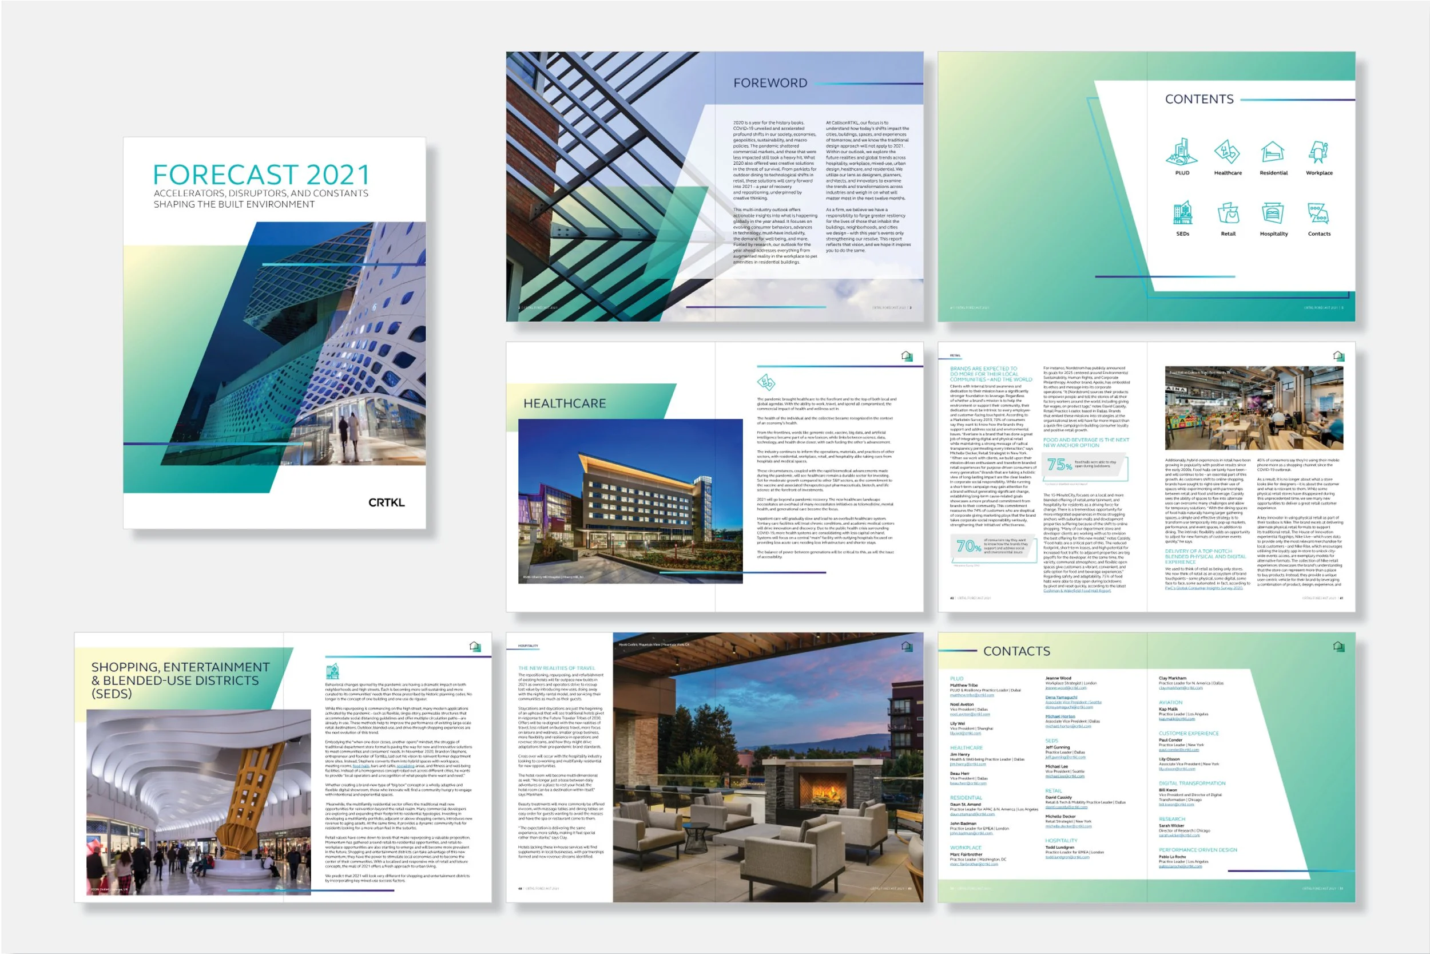
Task: Click the Hospitality bed icon in Contents
Action: click(x=1273, y=213)
